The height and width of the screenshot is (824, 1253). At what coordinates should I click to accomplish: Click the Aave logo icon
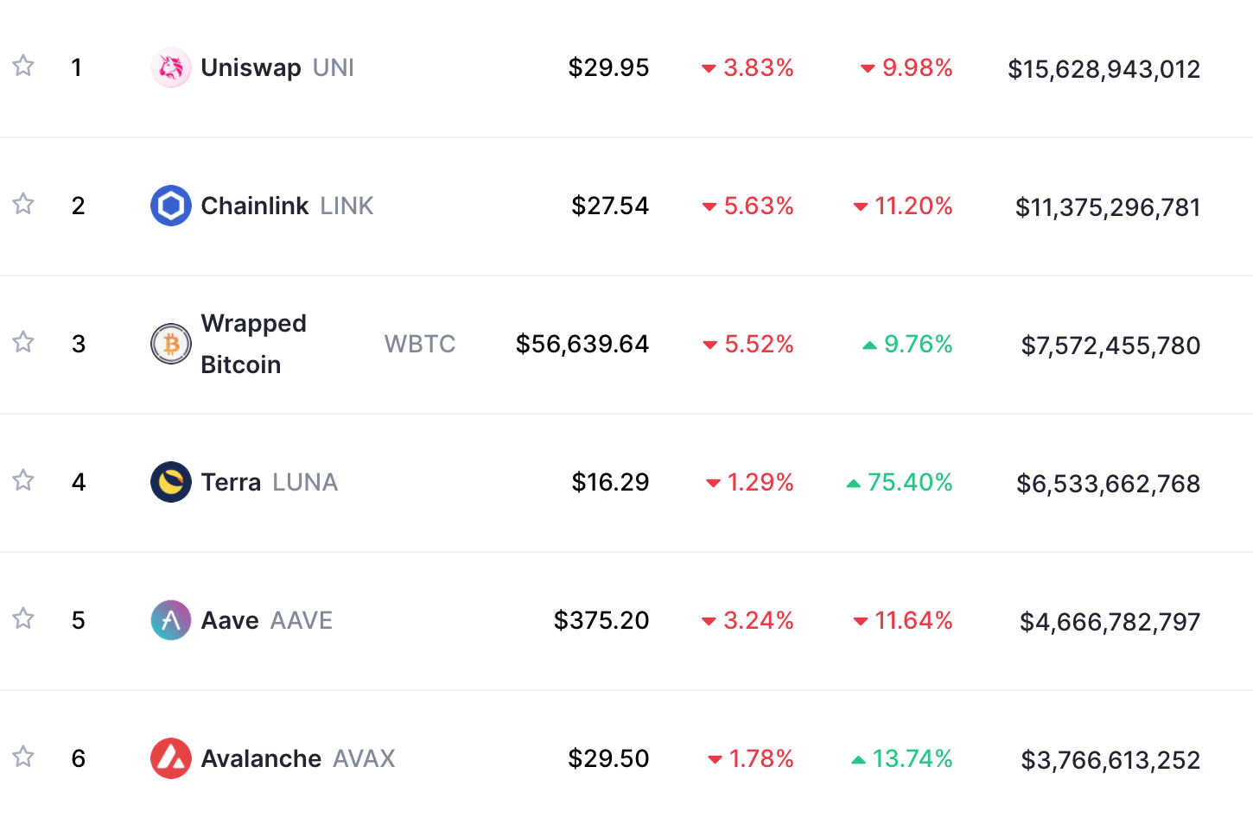point(171,620)
